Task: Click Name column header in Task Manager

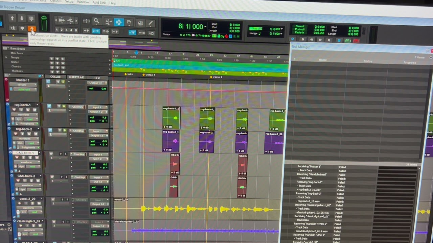Action: pos(323,60)
